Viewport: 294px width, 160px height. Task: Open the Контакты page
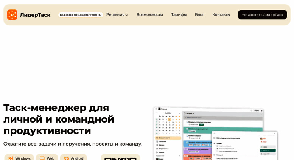221,15
